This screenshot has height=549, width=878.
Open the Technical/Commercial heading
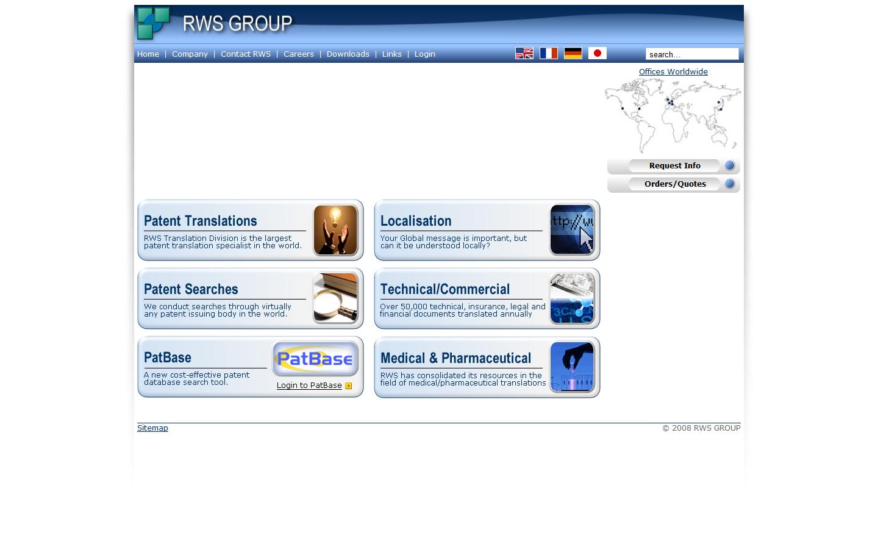pyautogui.click(x=445, y=289)
